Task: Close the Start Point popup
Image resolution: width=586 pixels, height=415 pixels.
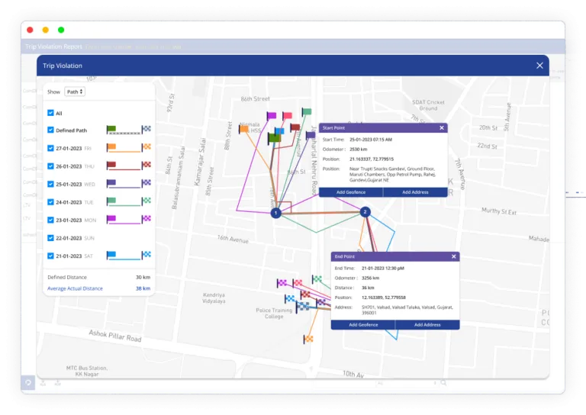Action: (441, 128)
